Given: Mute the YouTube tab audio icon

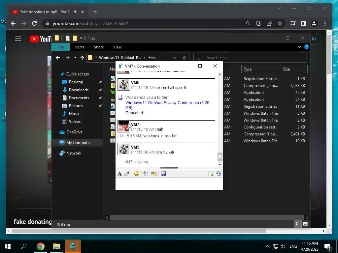Looking at the screenshot, I should pyautogui.click(x=75, y=12).
